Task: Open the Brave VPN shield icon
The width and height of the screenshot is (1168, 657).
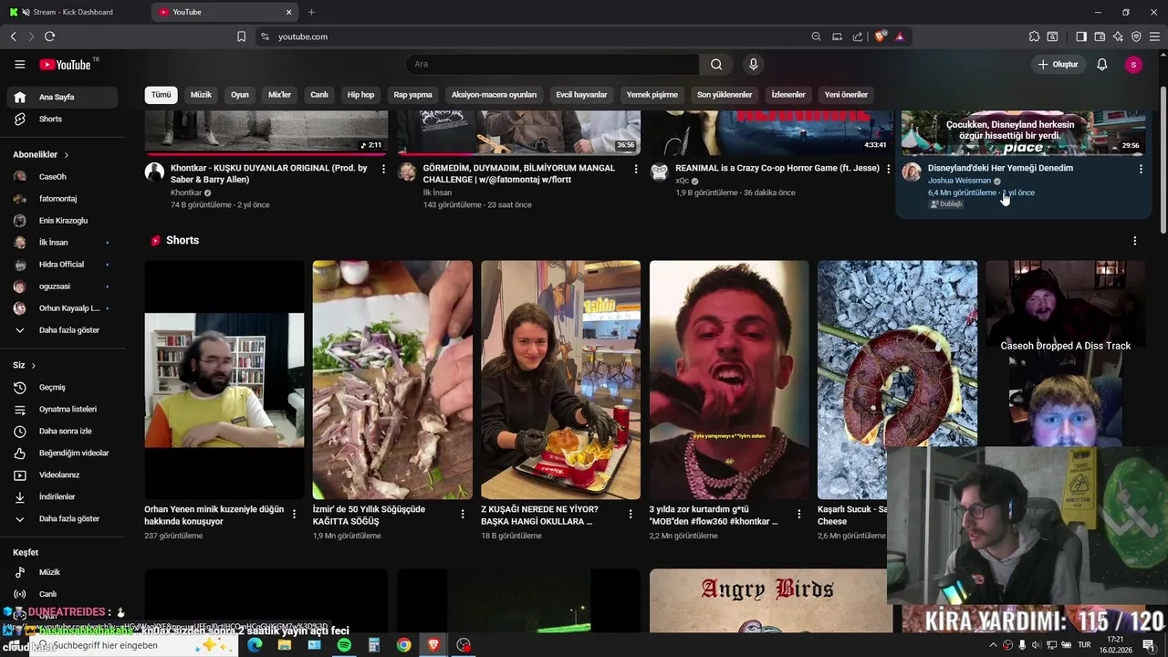Action: pyautogui.click(x=1136, y=36)
